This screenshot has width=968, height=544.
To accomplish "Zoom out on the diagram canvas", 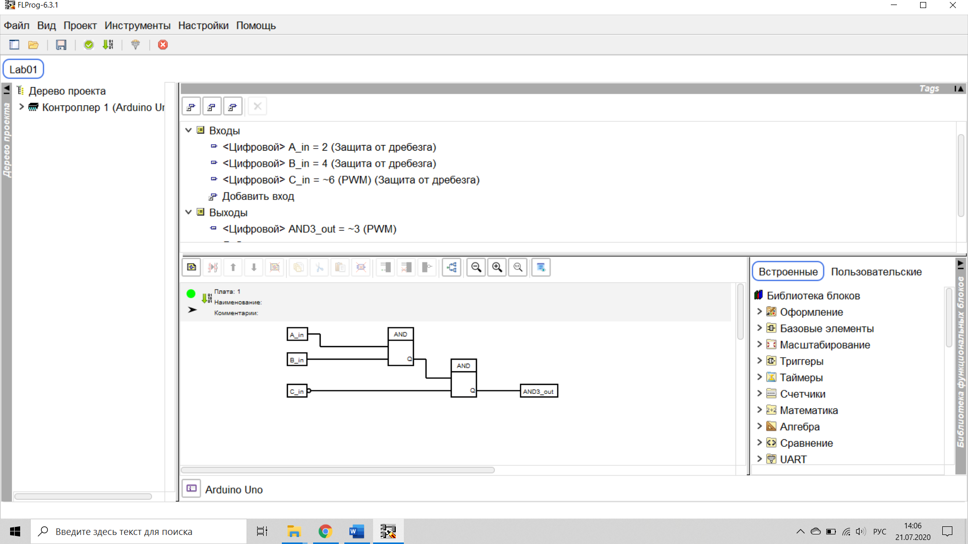I will (x=476, y=267).
